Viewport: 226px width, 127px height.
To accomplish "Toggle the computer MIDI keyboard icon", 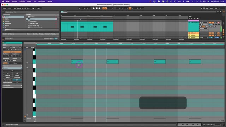I will [204, 8].
